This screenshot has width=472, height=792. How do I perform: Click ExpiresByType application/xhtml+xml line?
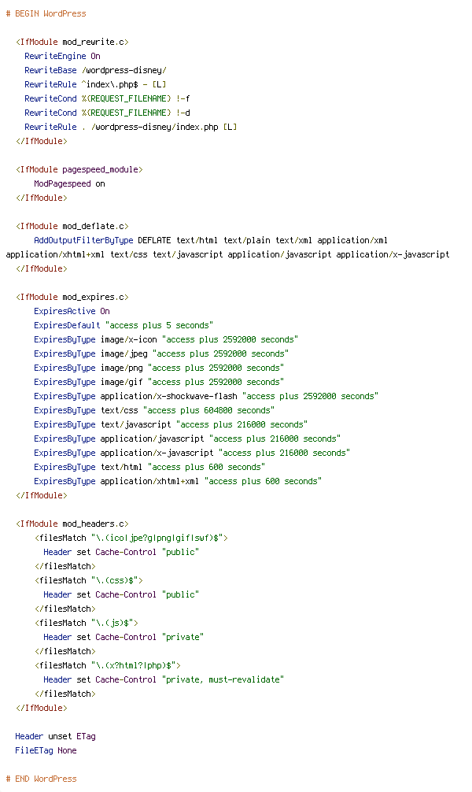[178, 481]
